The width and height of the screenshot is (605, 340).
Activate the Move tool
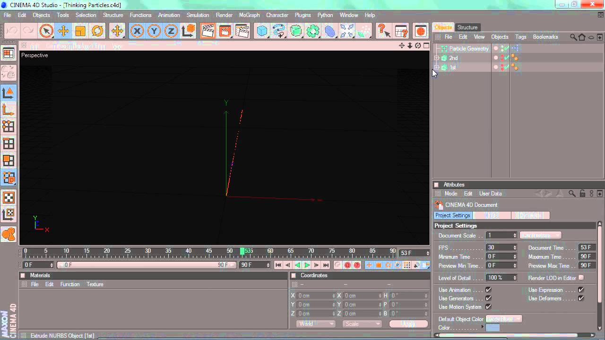63,31
